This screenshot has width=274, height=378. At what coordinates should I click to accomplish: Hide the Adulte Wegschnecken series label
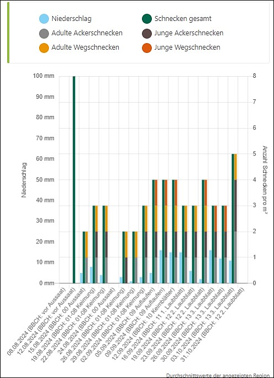click(85, 47)
